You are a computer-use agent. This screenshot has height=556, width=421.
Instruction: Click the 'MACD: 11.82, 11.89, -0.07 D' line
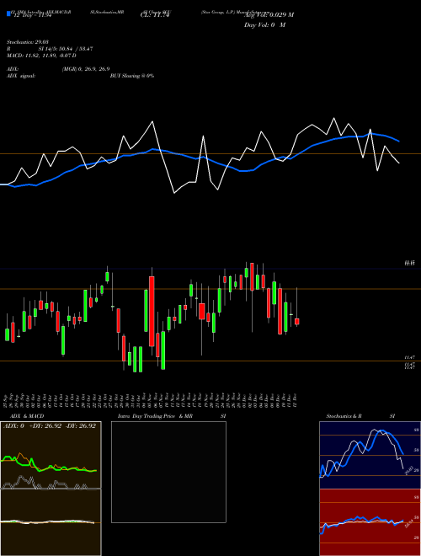tap(41, 56)
